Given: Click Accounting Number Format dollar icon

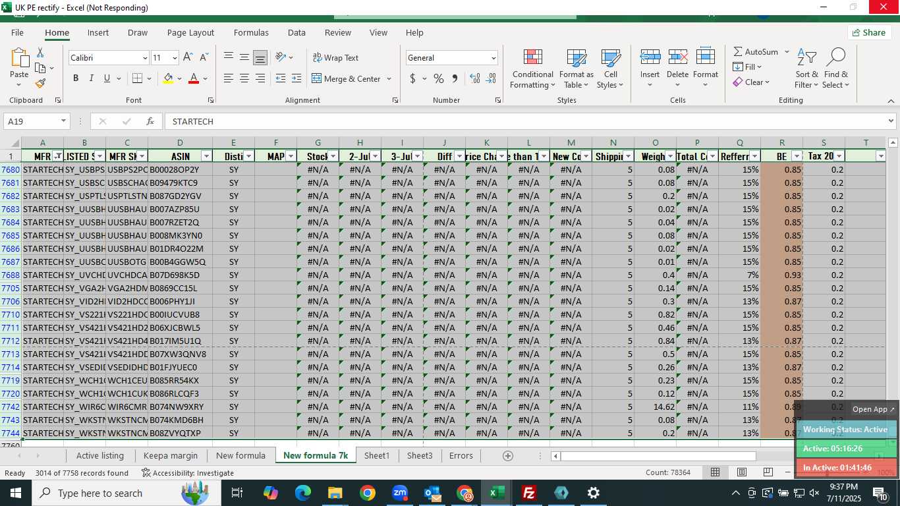Looking at the screenshot, I should [413, 78].
